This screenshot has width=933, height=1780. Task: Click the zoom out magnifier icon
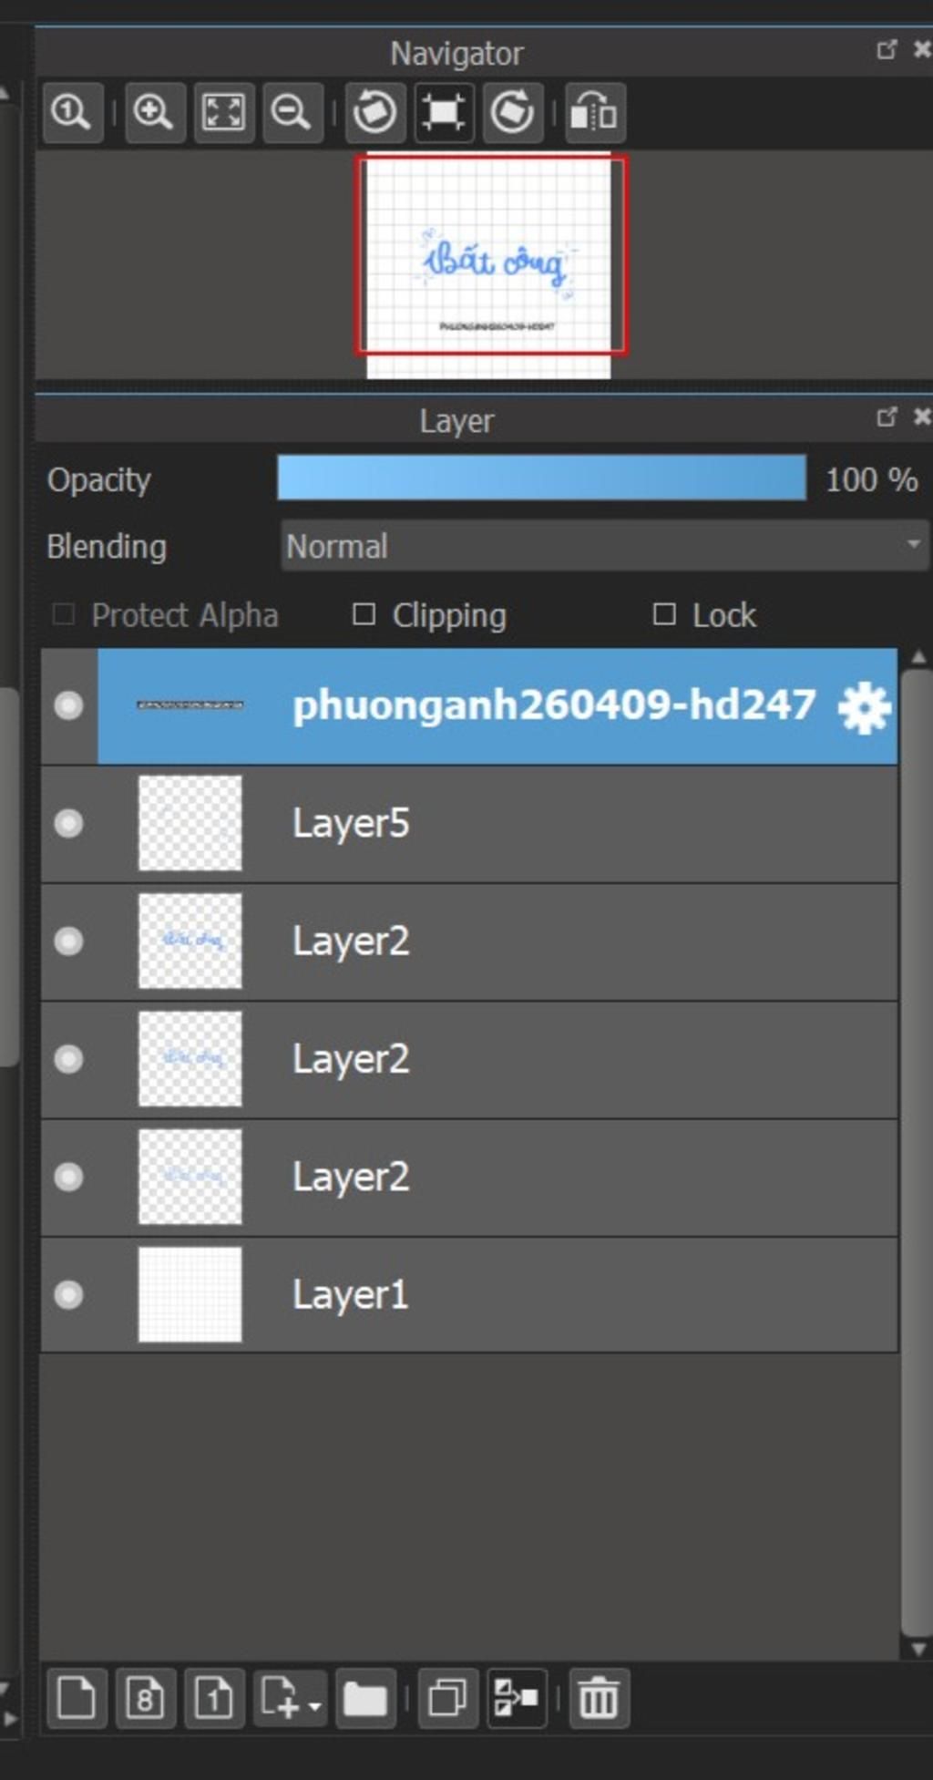click(292, 112)
